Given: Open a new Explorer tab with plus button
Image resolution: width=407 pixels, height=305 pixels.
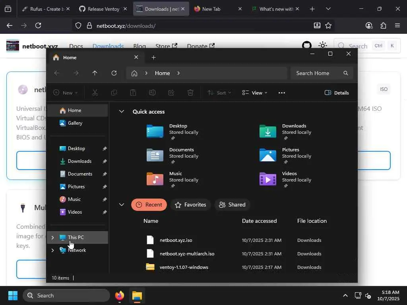Looking at the screenshot, I should point(154,57).
